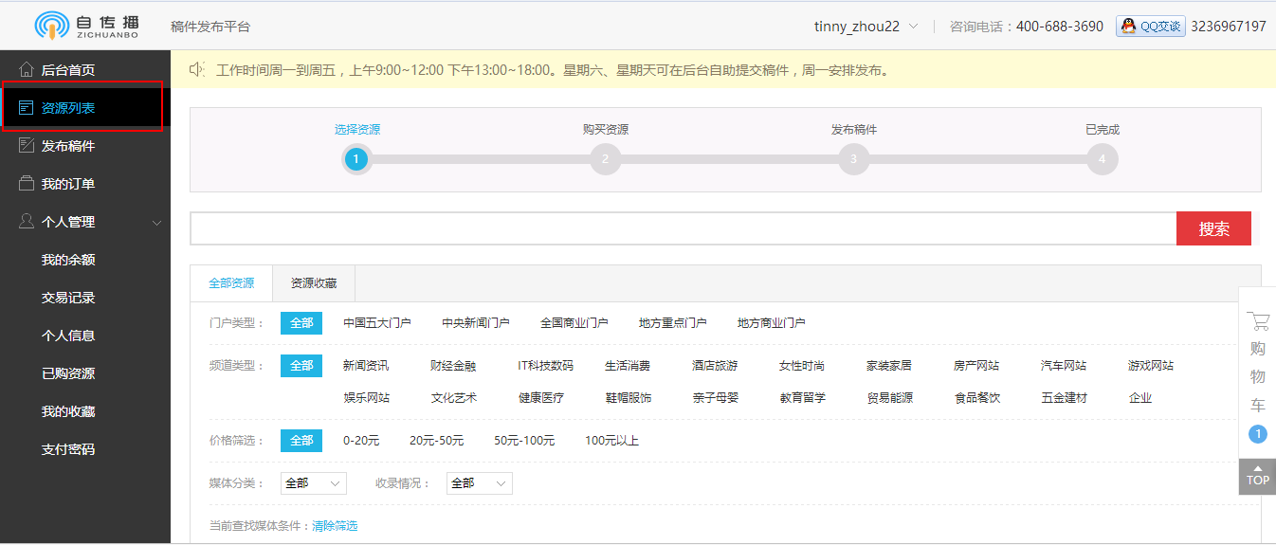Collapse the 个人管理 sidebar section

pos(156,223)
